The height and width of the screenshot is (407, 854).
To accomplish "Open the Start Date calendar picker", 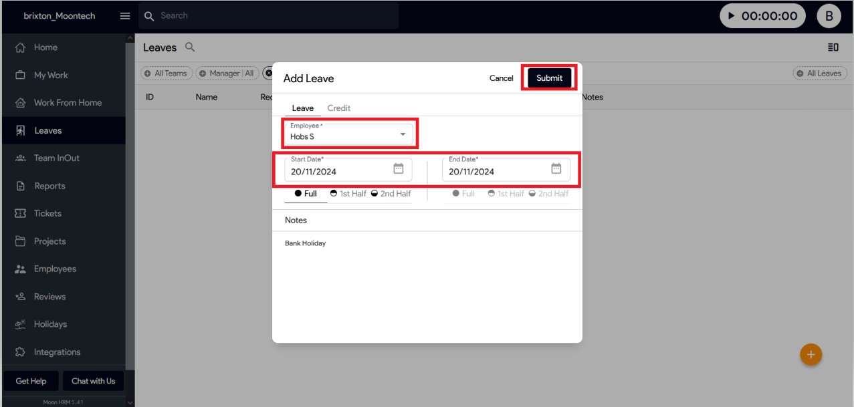I will (399, 169).
